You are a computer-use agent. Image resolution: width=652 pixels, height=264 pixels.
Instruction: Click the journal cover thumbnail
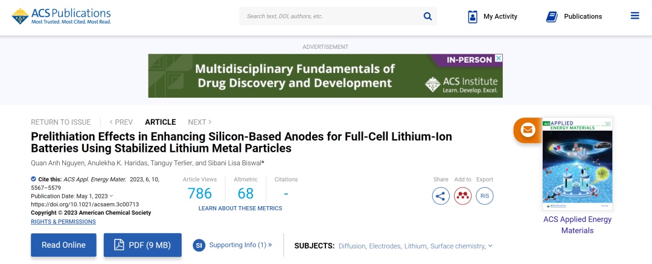577,163
